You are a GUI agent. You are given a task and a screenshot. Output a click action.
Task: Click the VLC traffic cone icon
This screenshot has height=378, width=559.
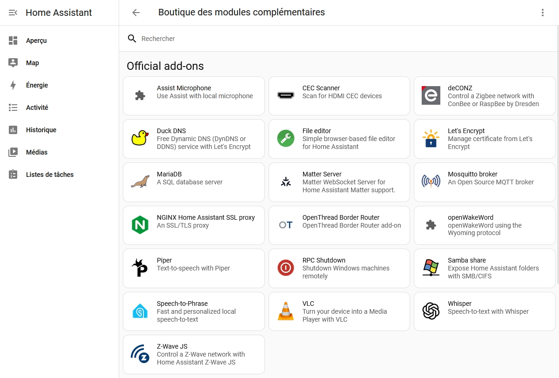click(x=285, y=311)
